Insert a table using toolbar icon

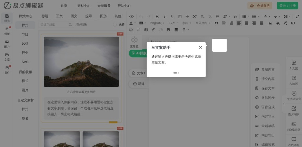[x=176, y=30]
